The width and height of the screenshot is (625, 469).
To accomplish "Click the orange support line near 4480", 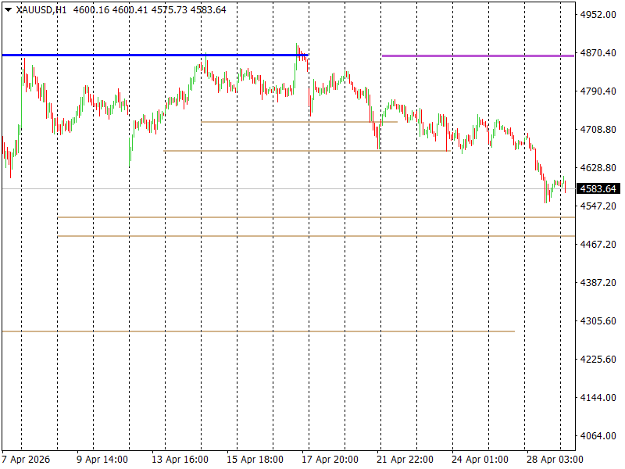I will [x=312, y=235].
